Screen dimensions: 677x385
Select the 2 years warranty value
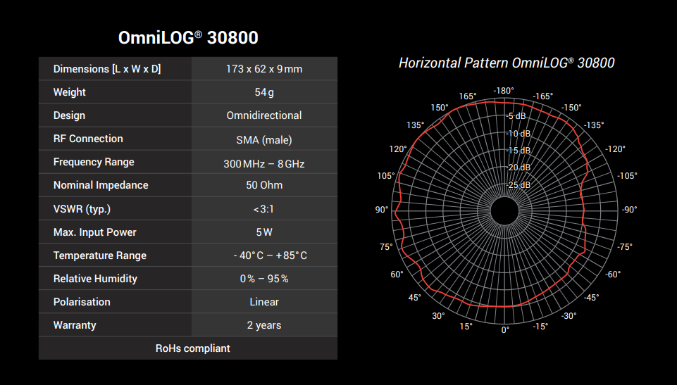coord(264,325)
